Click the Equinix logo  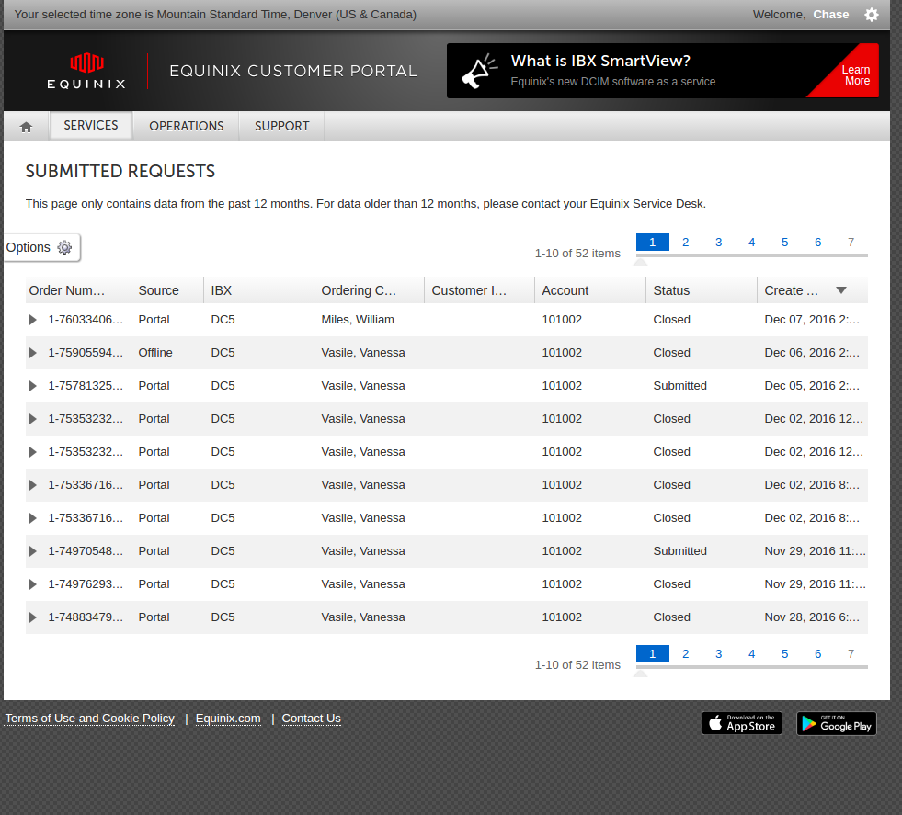coord(86,71)
